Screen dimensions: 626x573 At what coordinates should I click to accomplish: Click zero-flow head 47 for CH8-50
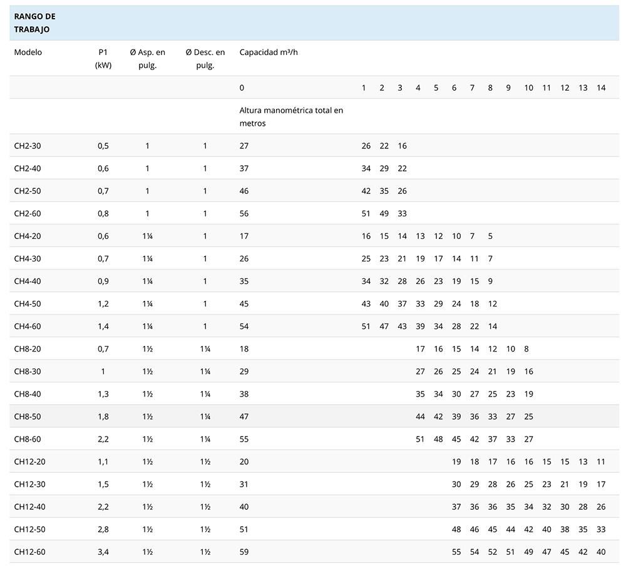pyautogui.click(x=244, y=416)
